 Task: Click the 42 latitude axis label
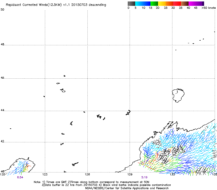[x=2, y=141]
